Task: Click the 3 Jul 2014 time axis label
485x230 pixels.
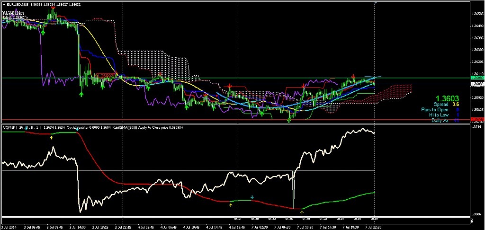Action: click(10, 227)
